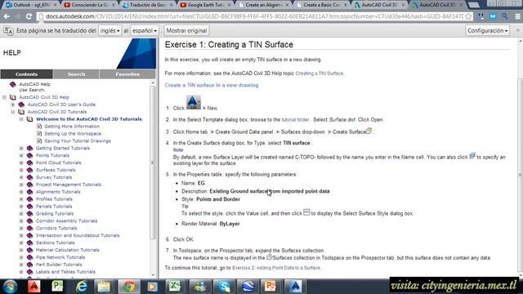Click the AutoCAD Help book icon
This screenshot has width=523, height=294.
[13, 84]
